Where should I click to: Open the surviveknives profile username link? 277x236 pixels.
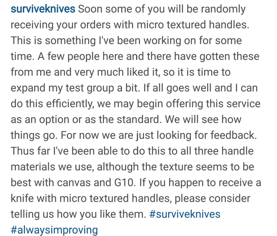[43, 9]
